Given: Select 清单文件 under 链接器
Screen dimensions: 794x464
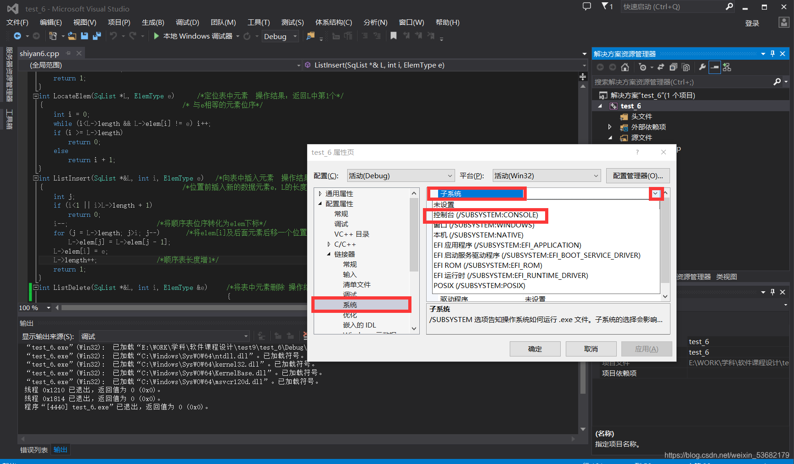Looking at the screenshot, I should pos(357,285).
